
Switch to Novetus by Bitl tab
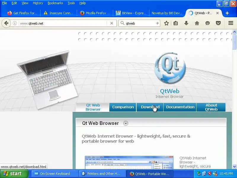[167, 13]
